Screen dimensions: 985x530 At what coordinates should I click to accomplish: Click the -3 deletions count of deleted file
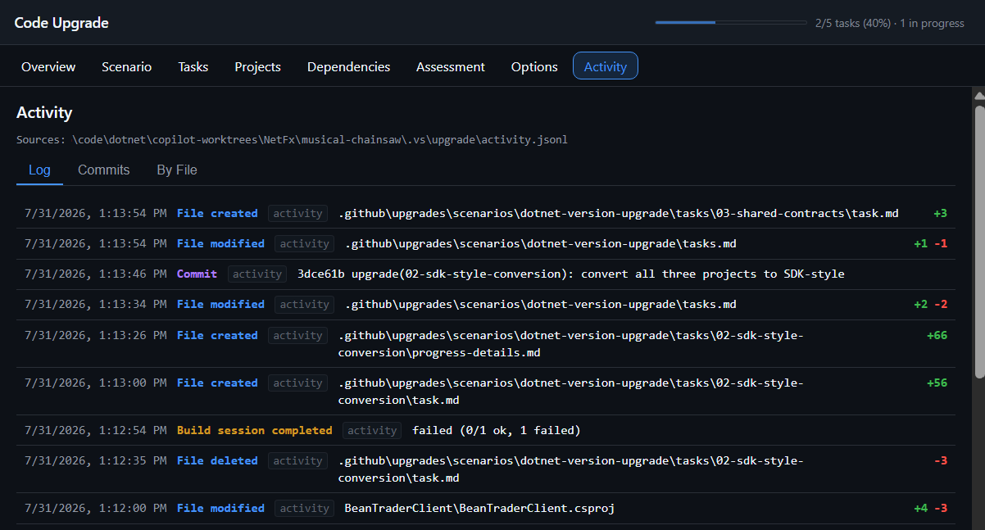point(940,460)
